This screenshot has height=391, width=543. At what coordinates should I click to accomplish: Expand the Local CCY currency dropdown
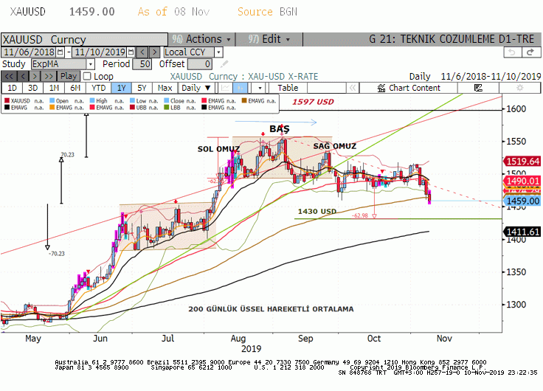(x=218, y=52)
